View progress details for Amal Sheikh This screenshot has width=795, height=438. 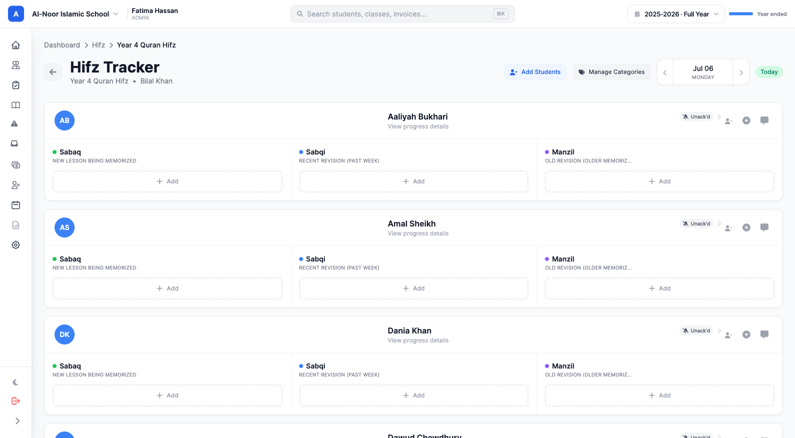418,233
